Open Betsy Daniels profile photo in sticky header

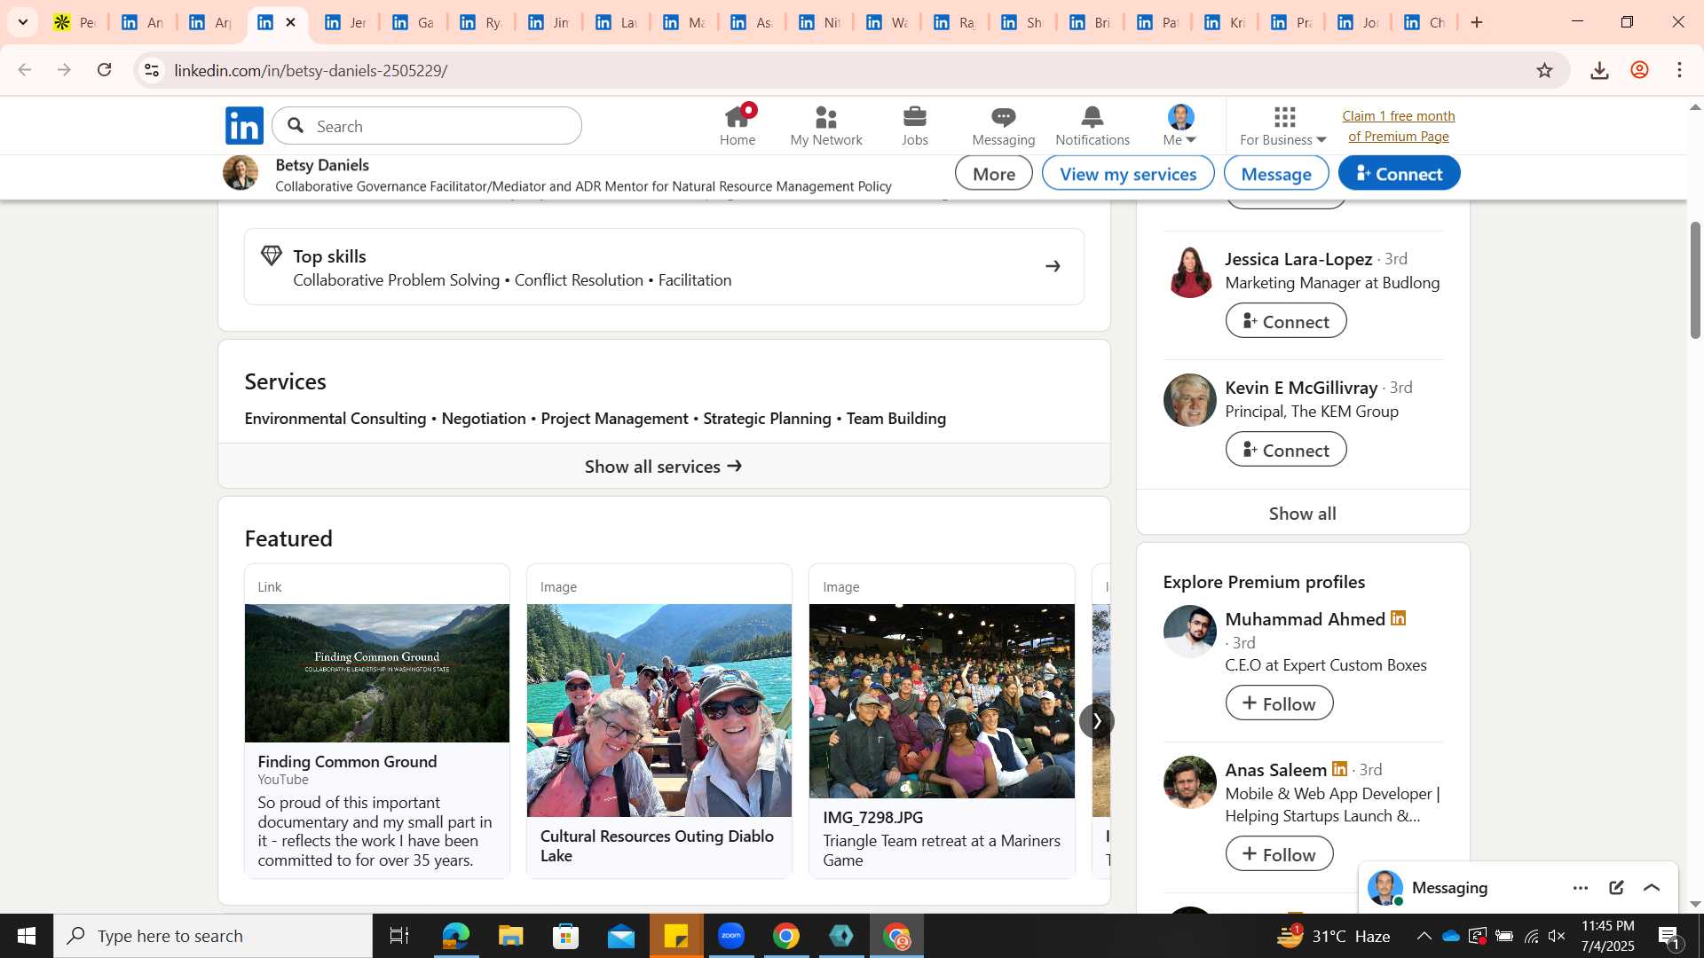241,173
